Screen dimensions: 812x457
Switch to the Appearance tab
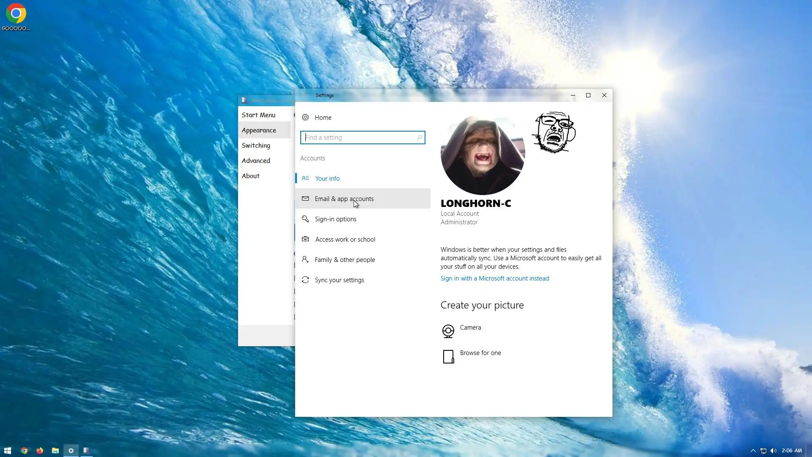pyautogui.click(x=259, y=130)
